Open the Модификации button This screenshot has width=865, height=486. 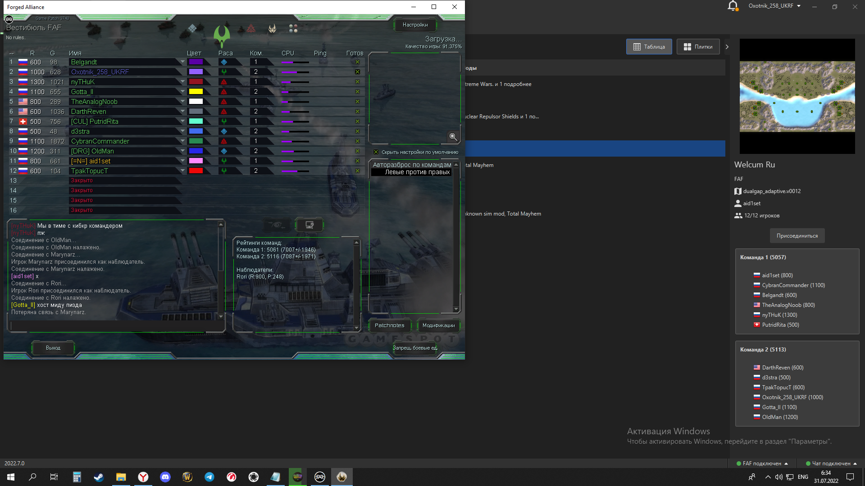pos(438,325)
